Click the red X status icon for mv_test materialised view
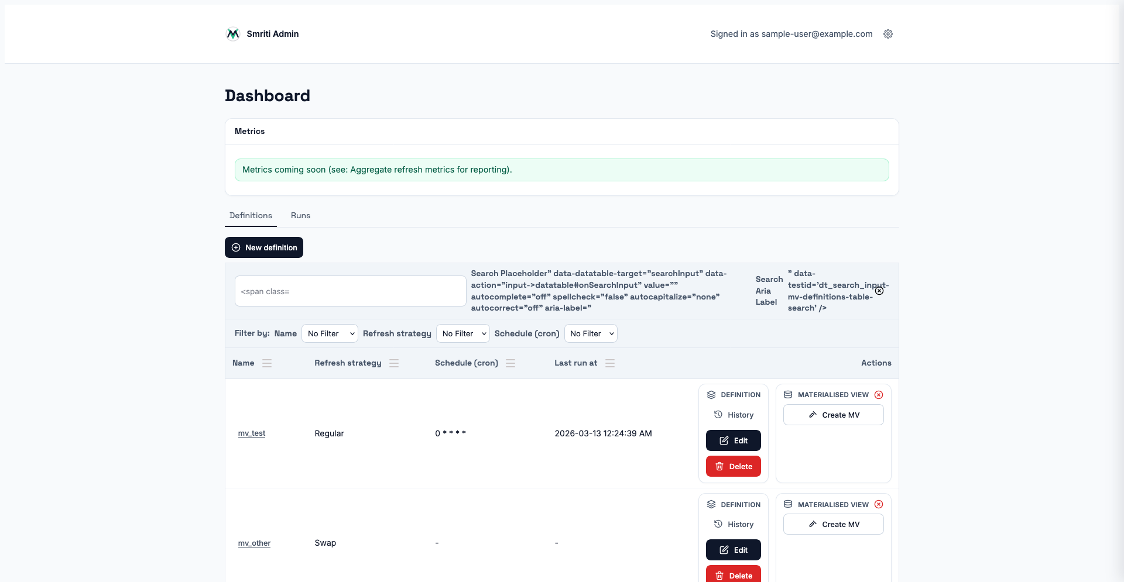This screenshot has width=1124, height=582. [879, 395]
